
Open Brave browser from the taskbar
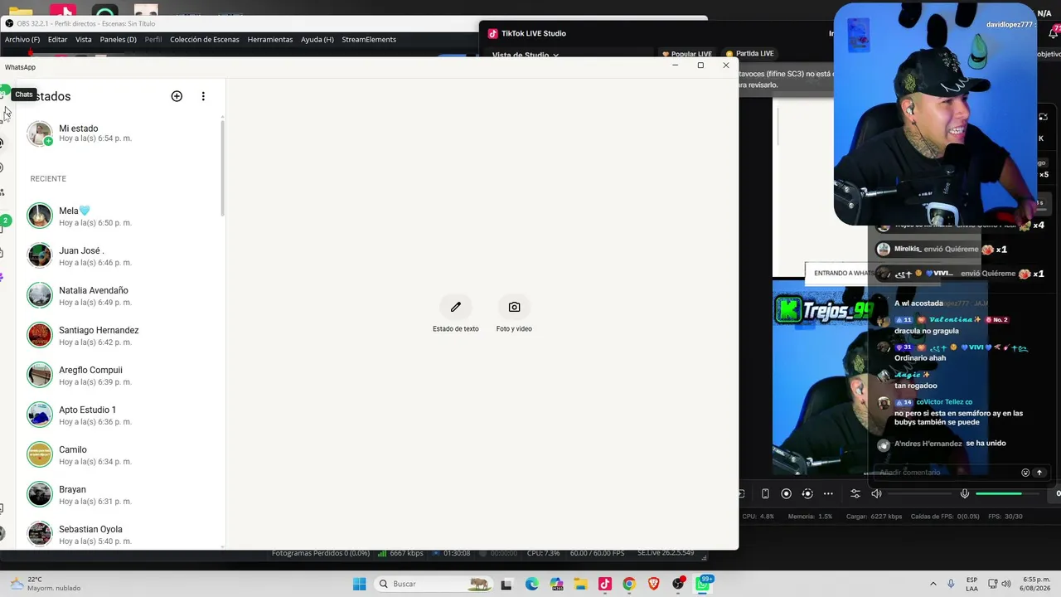(654, 584)
